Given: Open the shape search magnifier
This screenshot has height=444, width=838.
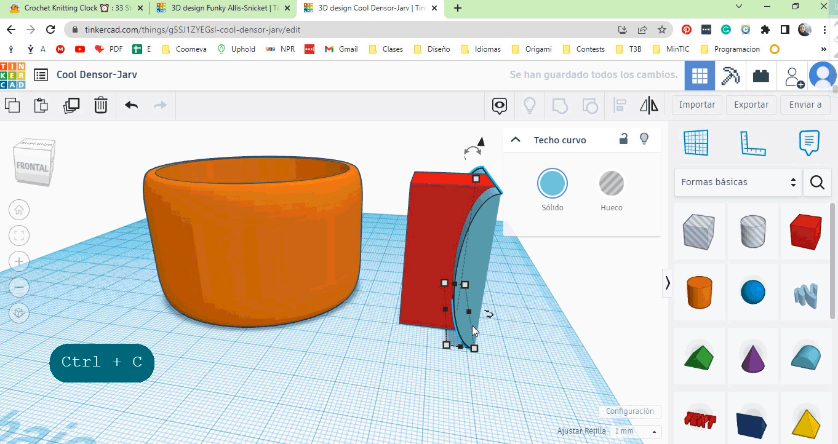Looking at the screenshot, I should [x=817, y=182].
